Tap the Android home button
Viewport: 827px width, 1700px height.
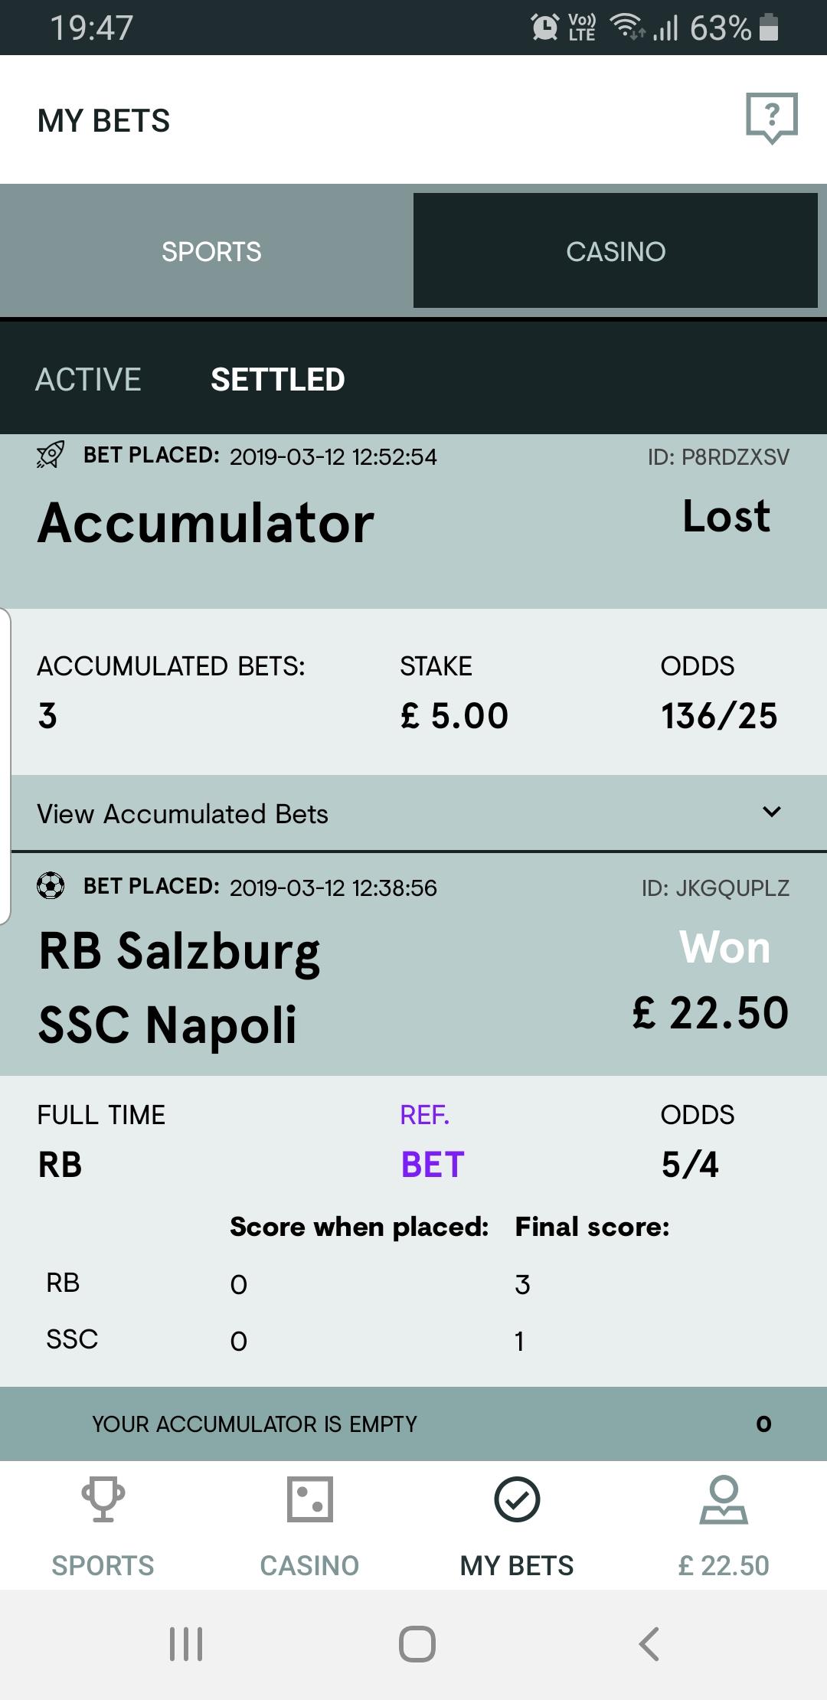tap(417, 1644)
